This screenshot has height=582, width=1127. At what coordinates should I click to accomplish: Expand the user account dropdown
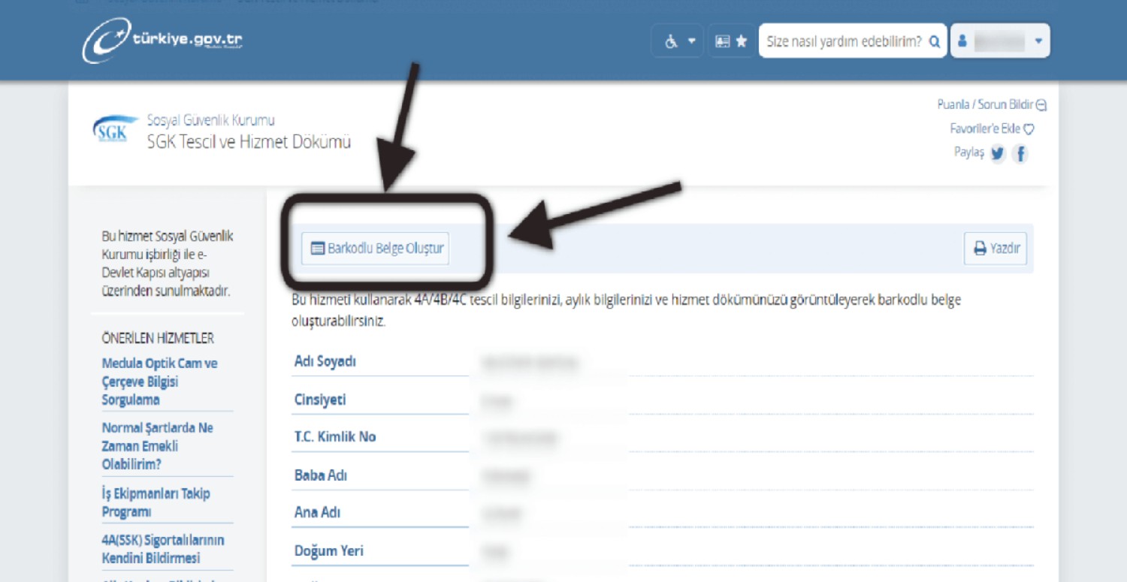point(1038,41)
